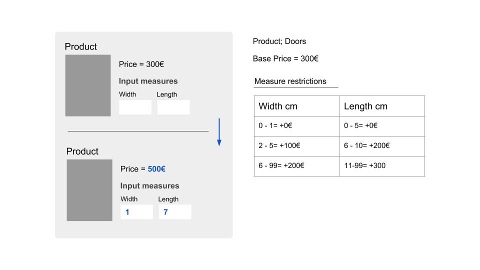Click the blue 500€ price value
The height and width of the screenshot is (270, 480).
pyautogui.click(x=156, y=169)
